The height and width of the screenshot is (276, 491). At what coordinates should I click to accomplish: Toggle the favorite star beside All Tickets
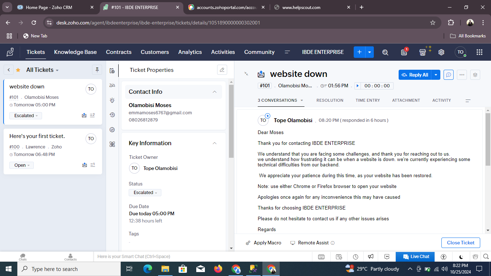pos(18,70)
